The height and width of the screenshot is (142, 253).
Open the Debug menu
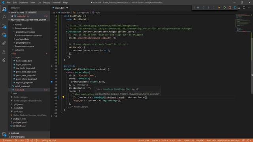(46, 2)
